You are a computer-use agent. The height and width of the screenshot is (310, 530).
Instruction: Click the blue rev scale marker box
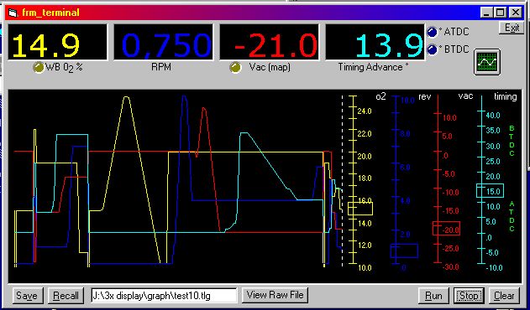pyautogui.click(x=404, y=251)
